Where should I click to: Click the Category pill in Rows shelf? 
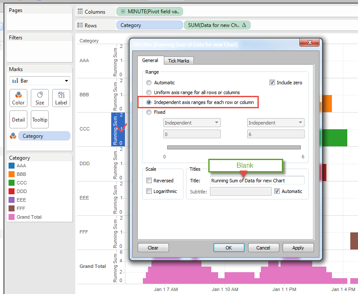150,25
